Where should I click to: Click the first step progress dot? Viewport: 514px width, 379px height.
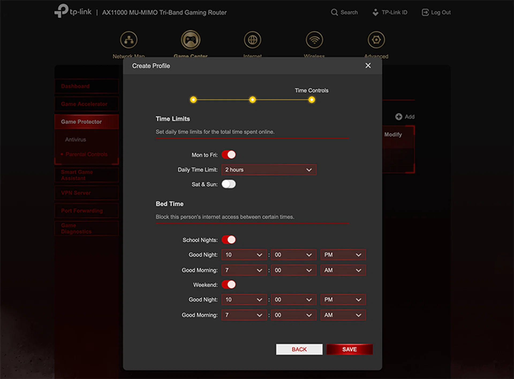pyautogui.click(x=193, y=100)
